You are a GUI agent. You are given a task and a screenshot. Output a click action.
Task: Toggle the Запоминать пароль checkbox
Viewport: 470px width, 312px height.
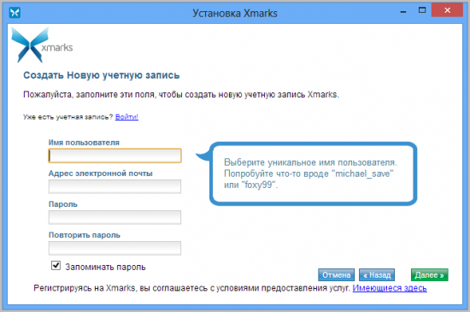click(x=56, y=266)
